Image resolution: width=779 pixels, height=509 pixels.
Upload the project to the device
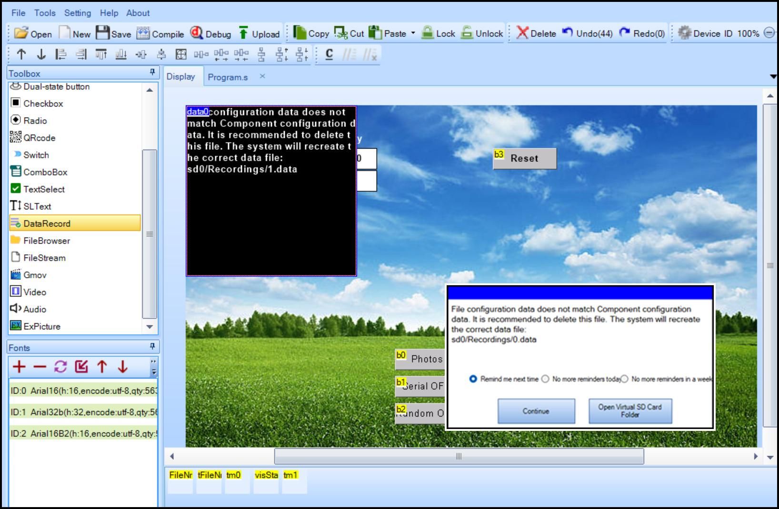pos(259,33)
